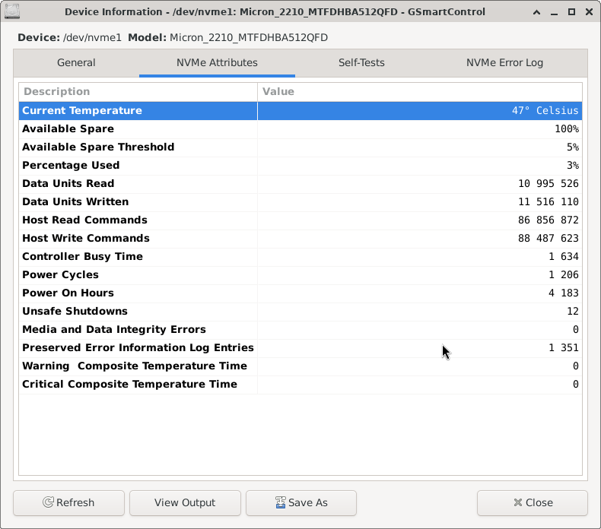The image size is (601, 529).
Task: Select Media and Data Integrity Errors row
Action: point(300,330)
